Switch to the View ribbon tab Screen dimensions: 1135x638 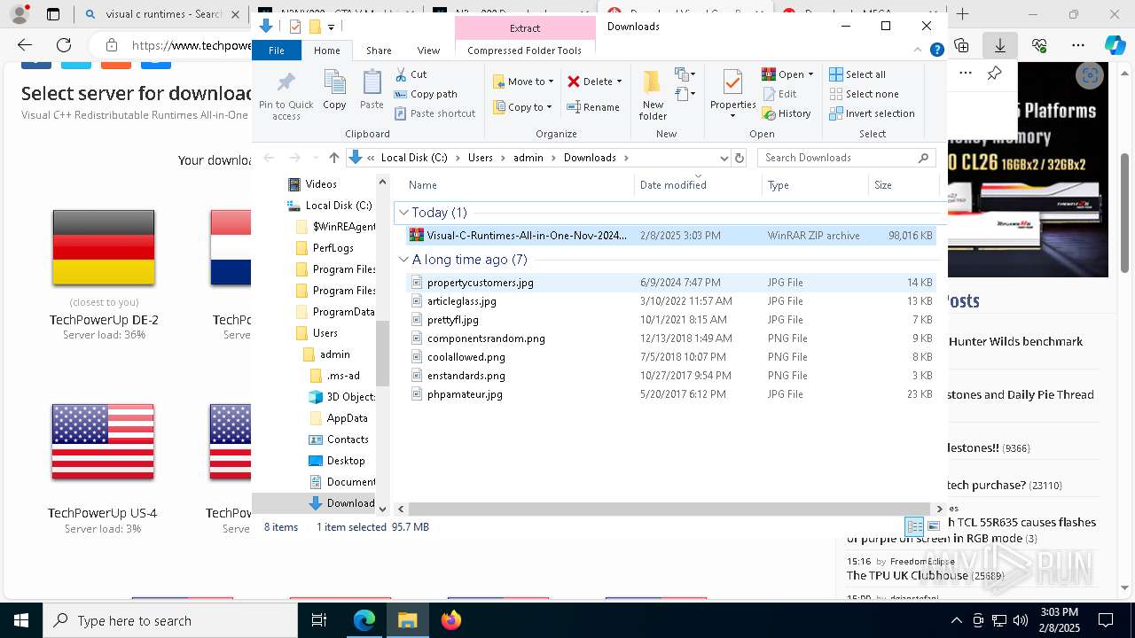[428, 51]
